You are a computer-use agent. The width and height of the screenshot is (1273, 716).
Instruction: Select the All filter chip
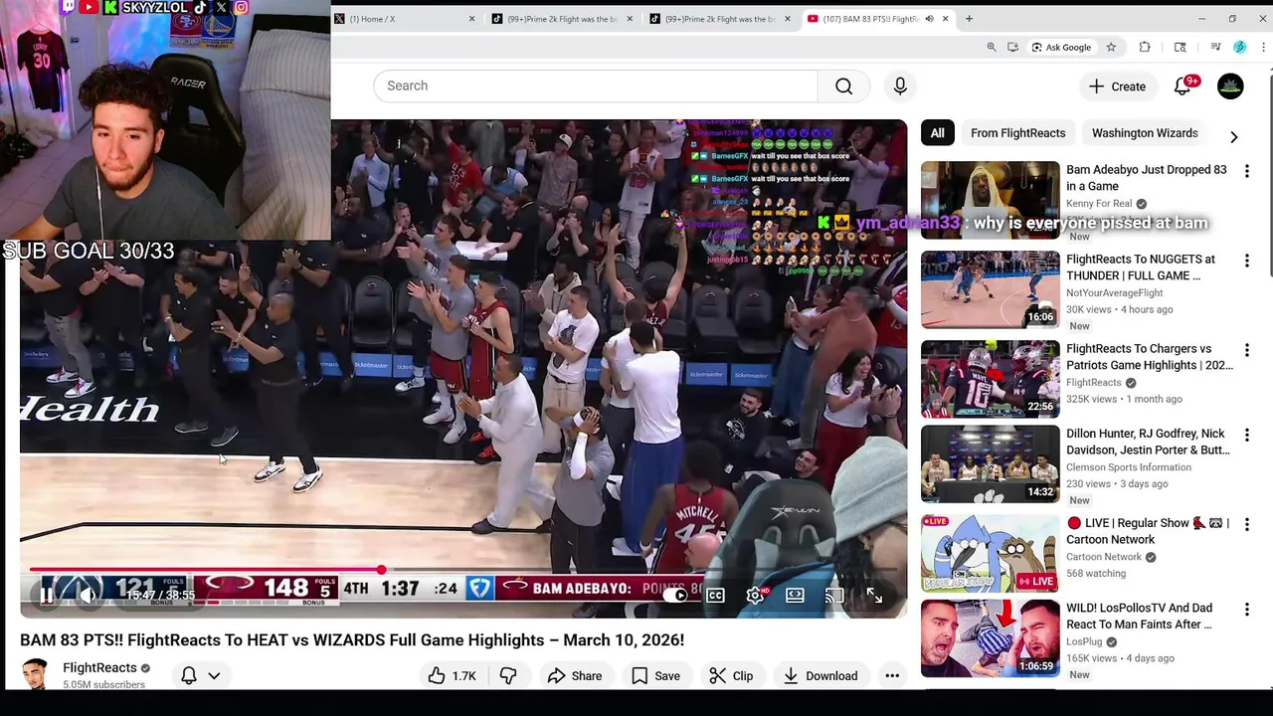point(937,132)
